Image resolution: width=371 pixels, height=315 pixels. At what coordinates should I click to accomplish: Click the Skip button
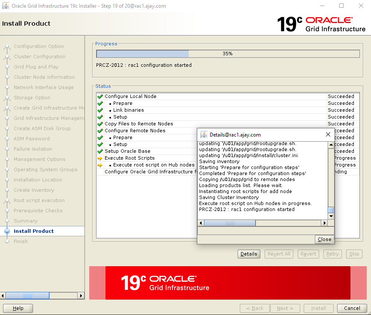(x=354, y=254)
